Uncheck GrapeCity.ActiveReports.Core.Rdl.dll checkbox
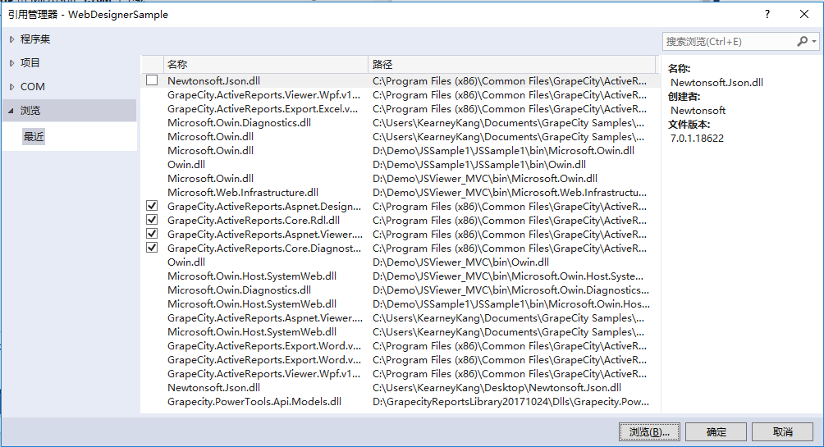This screenshot has height=447, width=824. pos(152,220)
